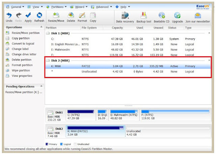Select E: Mahmoedm (NTFS) block in disk map
The height and width of the screenshot is (155, 216).
pyautogui.click(x=124, y=115)
